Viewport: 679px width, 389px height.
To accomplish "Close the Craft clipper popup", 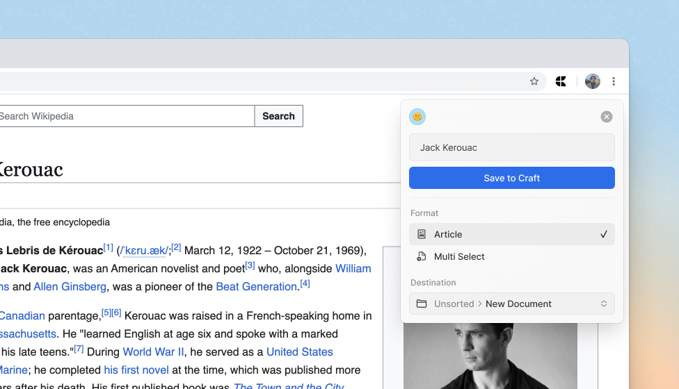I will [x=606, y=117].
